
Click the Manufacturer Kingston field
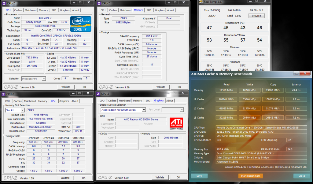[x=41, y=123]
